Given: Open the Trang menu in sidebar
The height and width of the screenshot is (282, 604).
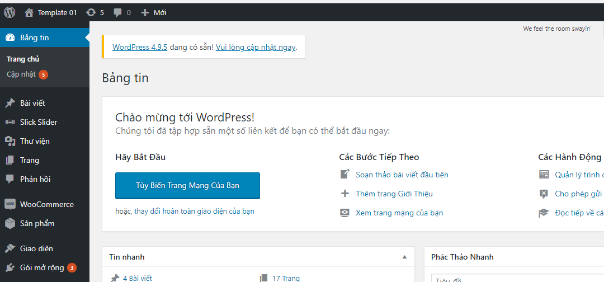Looking at the screenshot, I should [x=45, y=160].
